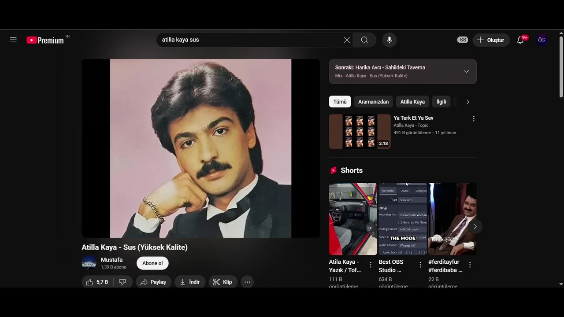Viewport: 564px width, 317px height.
Task: Click the Best OBS Studio Short title
Action: [391, 266]
